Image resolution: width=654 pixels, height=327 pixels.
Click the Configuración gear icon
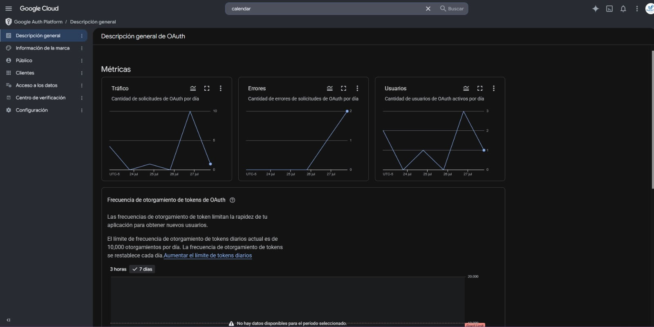9,110
